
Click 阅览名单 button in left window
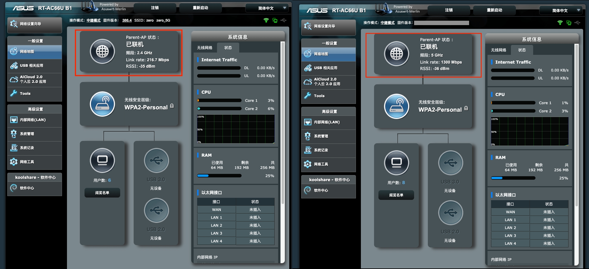pyautogui.click(x=102, y=193)
